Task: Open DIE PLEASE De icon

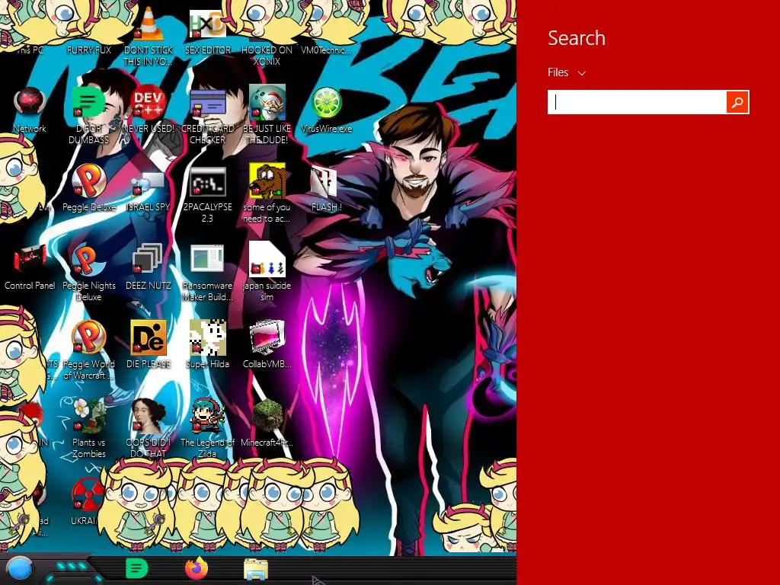Action: pyautogui.click(x=149, y=337)
